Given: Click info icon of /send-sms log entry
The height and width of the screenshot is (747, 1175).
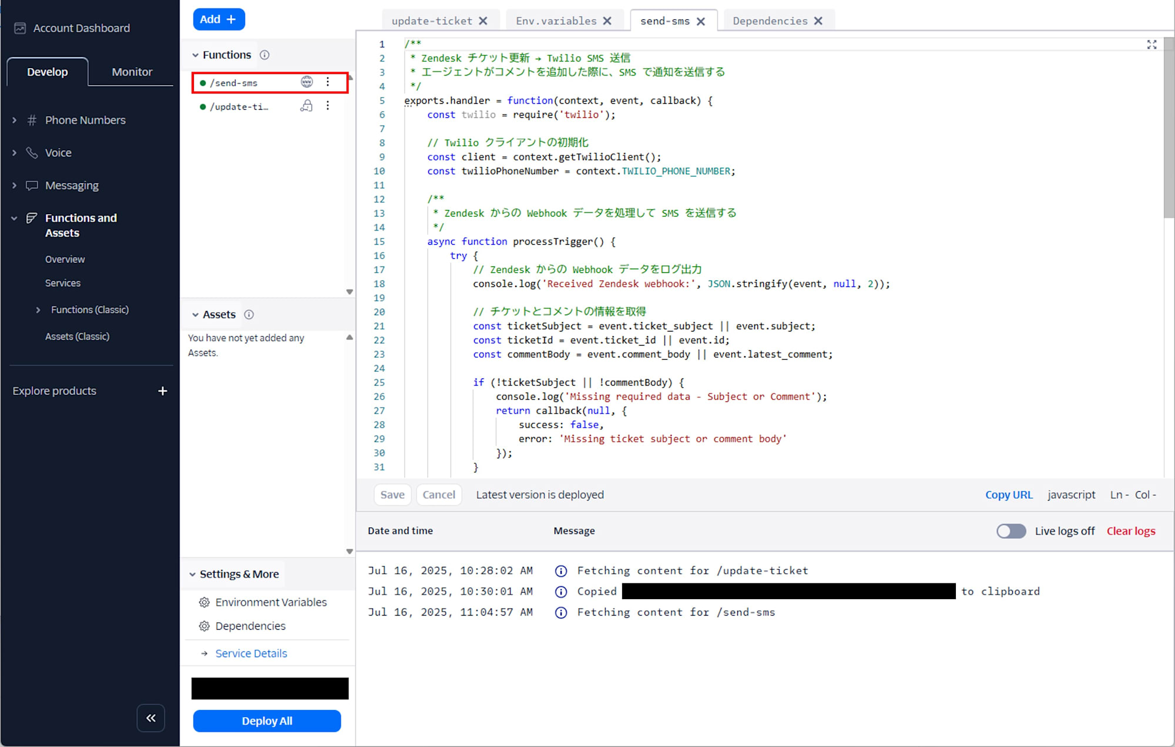Looking at the screenshot, I should (x=561, y=613).
